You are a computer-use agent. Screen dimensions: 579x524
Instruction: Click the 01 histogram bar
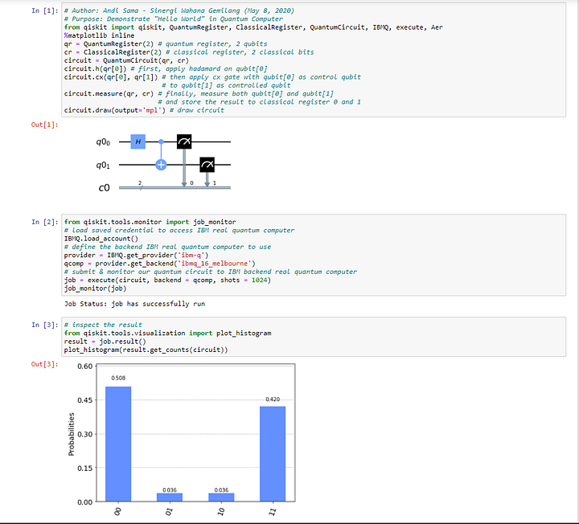pos(170,497)
